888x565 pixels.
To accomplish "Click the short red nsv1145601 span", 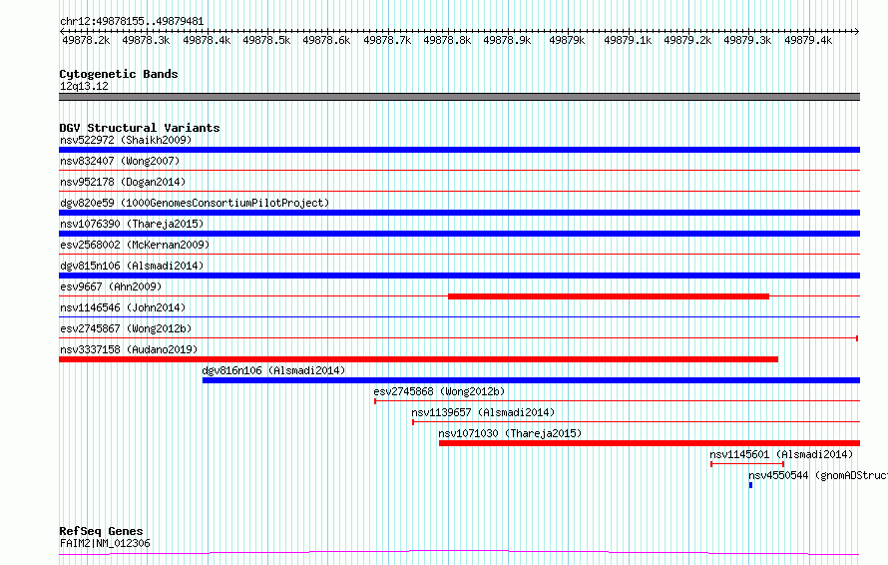I will (747, 464).
